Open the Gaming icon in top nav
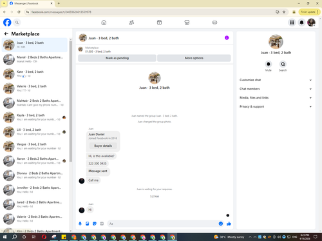 pos(214,23)
